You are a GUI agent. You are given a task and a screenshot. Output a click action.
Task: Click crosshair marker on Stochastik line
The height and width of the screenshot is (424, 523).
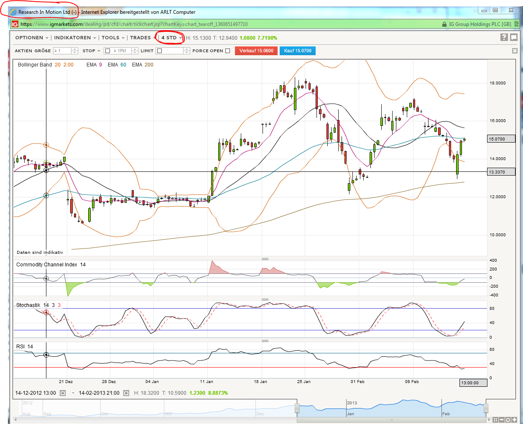46,312
